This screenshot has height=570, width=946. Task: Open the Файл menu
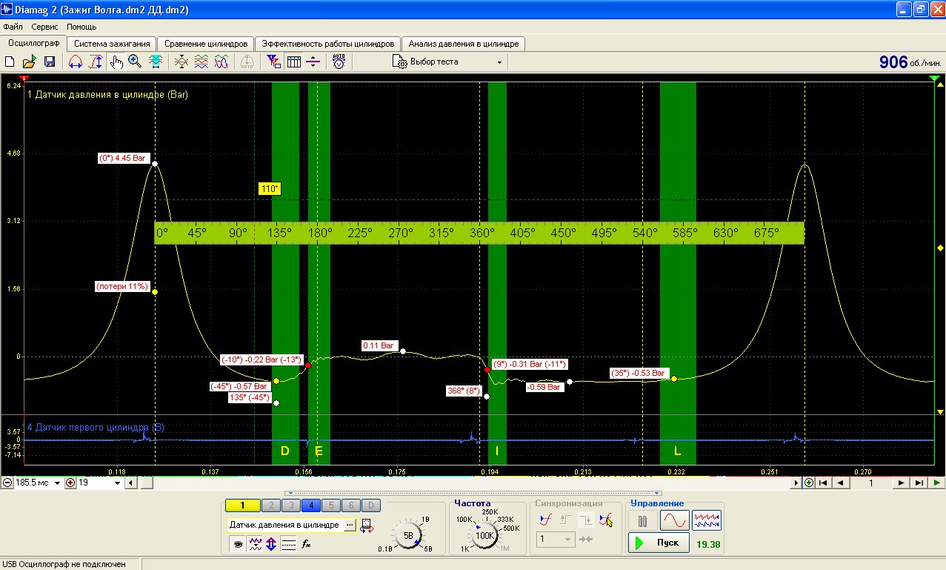[13, 27]
